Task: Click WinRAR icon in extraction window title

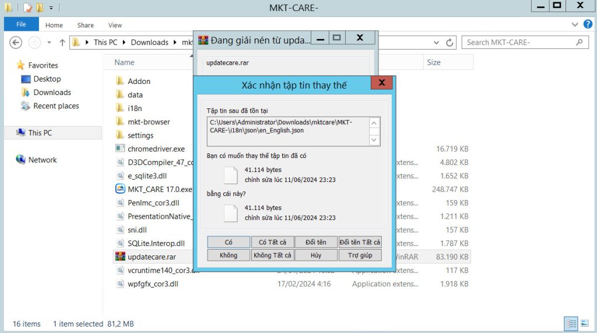Action: point(203,40)
